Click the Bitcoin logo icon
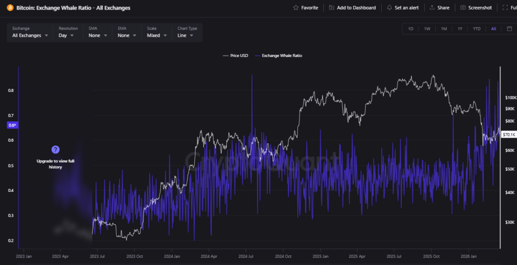This screenshot has width=517, height=265. click(x=10, y=8)
